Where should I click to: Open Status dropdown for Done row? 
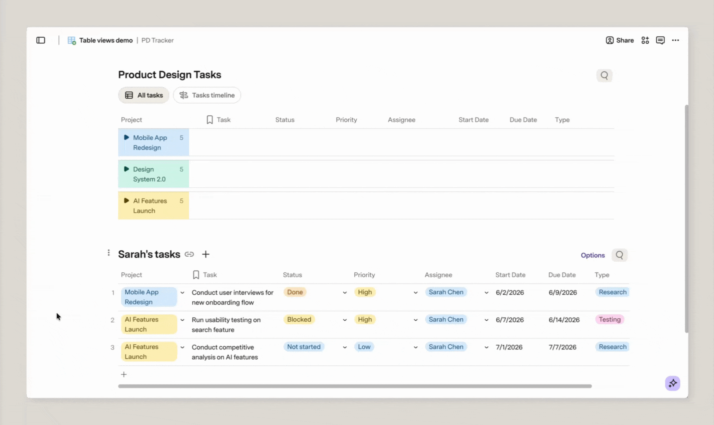coord(345,292)
